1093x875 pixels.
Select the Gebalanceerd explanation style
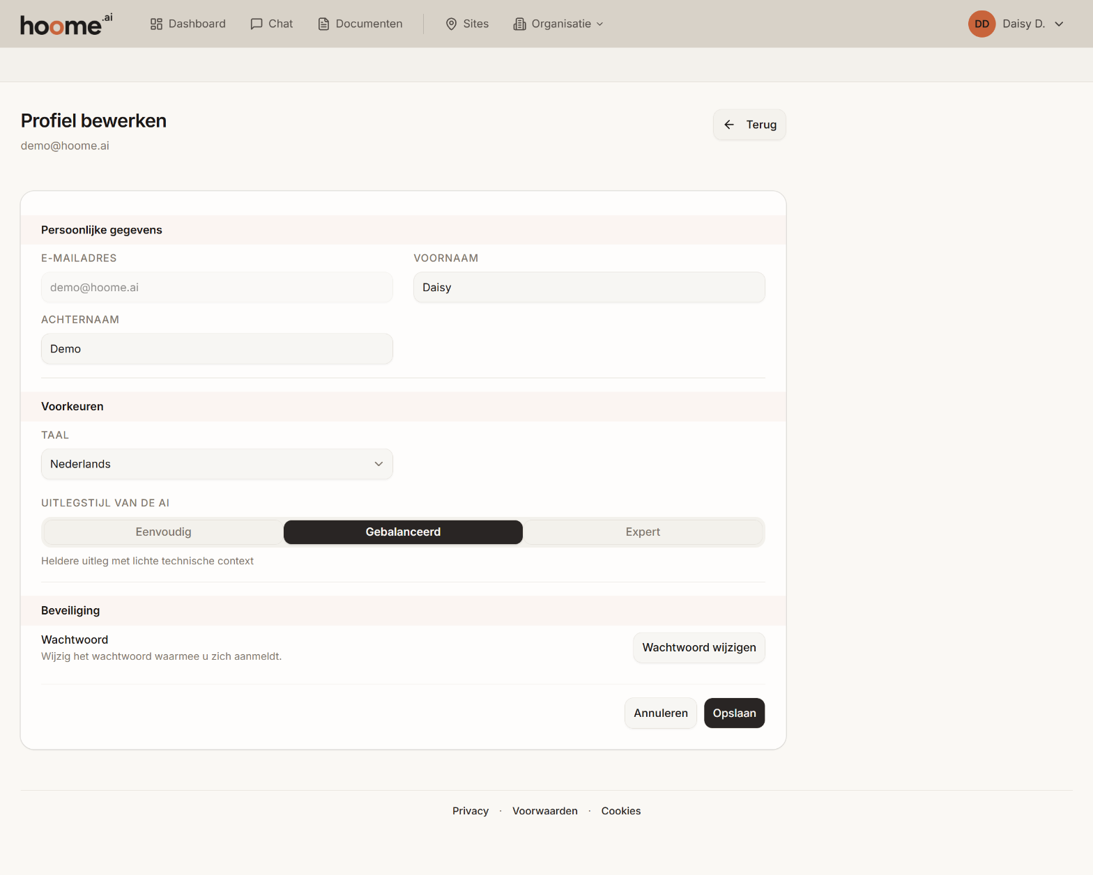(x=403, y=532)
